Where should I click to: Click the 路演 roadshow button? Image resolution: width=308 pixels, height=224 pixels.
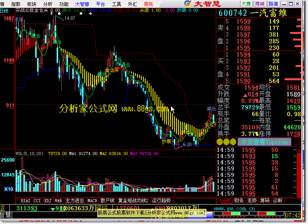pyautogui.click(x=273, y=4)
